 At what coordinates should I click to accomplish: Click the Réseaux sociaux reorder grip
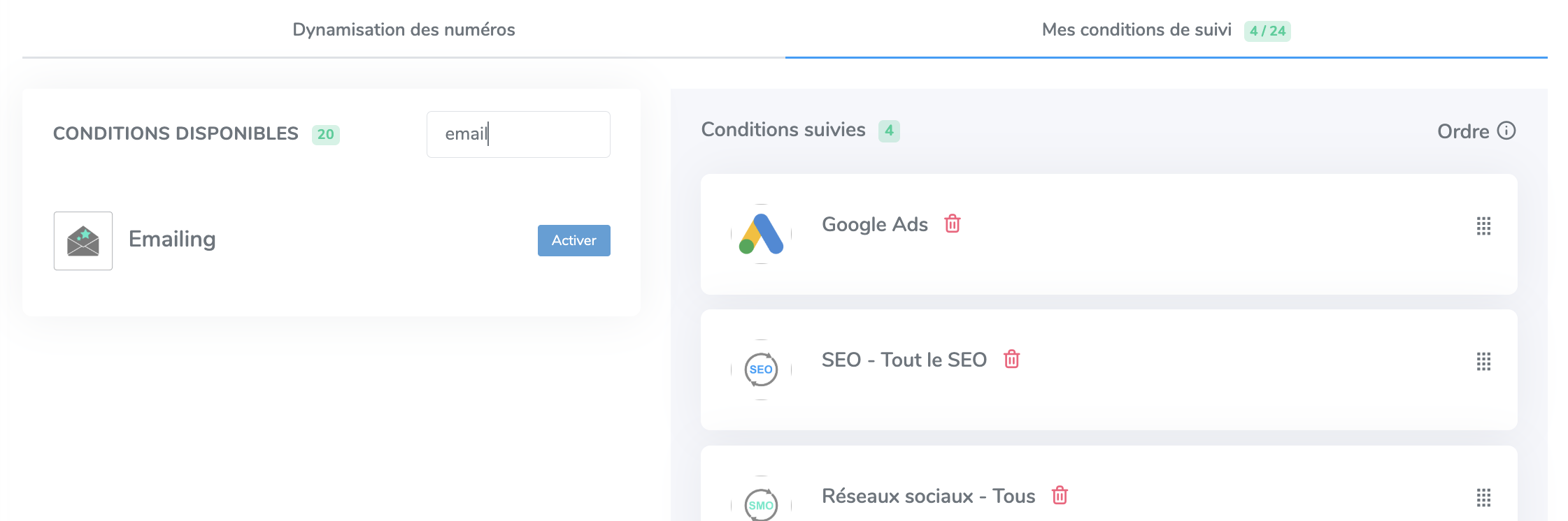click(1483, 498)
